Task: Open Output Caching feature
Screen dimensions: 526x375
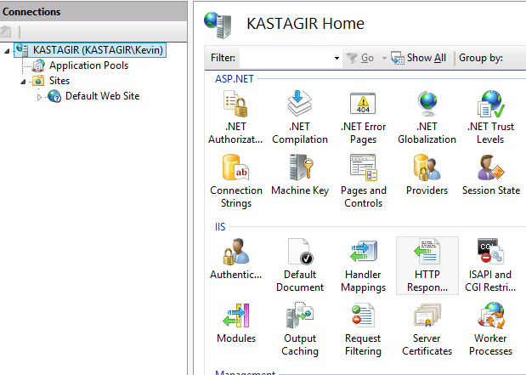Action: tap(300, 329)
